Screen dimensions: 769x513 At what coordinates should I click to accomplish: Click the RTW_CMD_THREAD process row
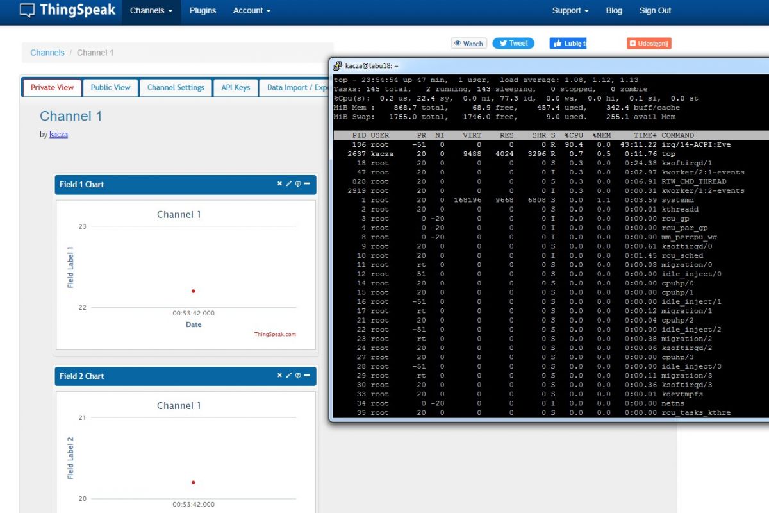tap(551, 181)
